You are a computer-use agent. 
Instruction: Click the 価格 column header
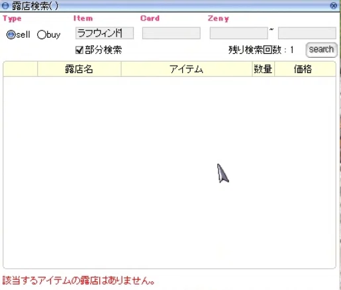tap(305, 69)
